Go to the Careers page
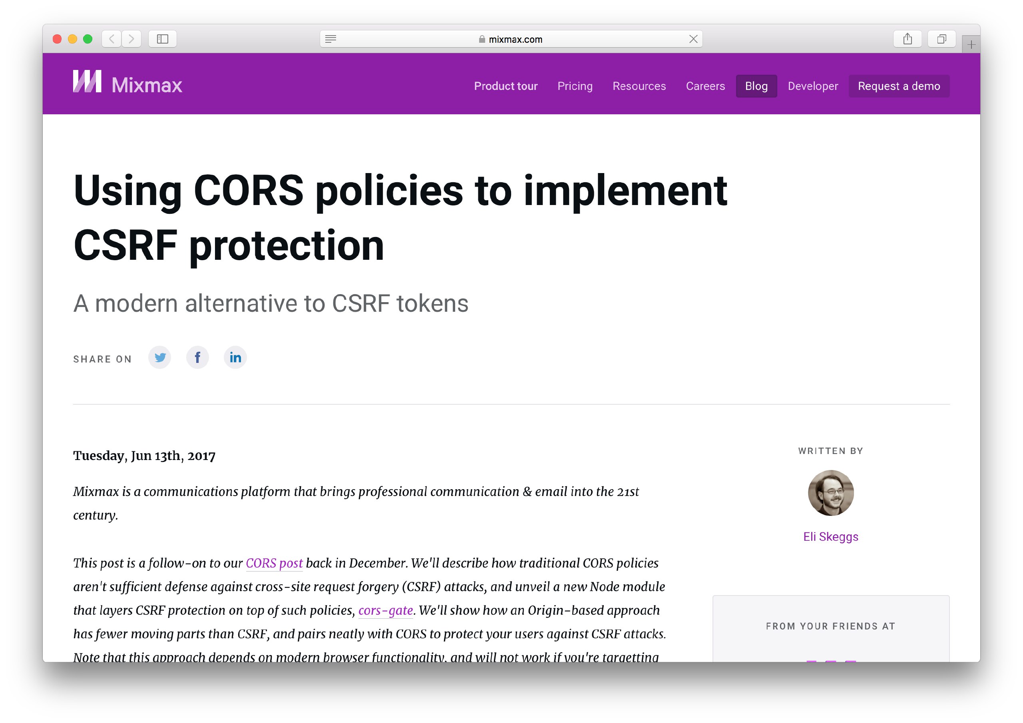Screen dimensions: 1023x723 [705, 86]
